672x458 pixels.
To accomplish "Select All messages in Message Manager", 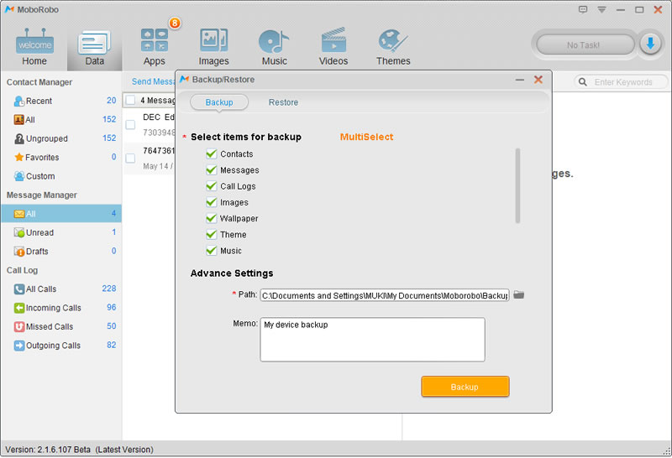I will click(61, 214).
